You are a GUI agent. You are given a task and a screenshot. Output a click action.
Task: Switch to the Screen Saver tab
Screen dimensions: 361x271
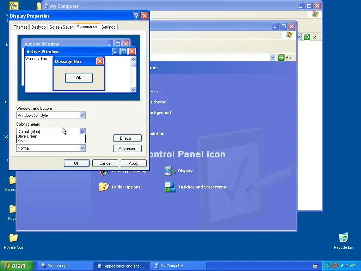point(61,27)
